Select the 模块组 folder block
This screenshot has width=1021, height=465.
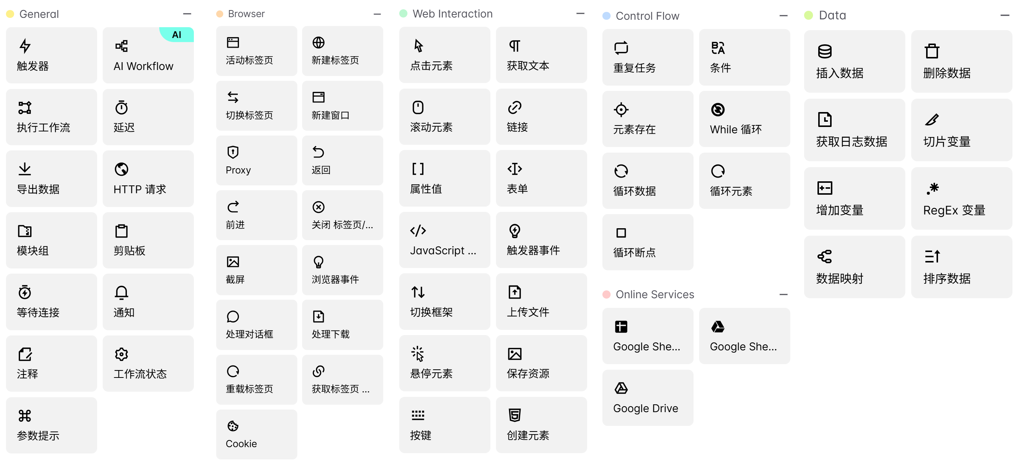point(51,240)
